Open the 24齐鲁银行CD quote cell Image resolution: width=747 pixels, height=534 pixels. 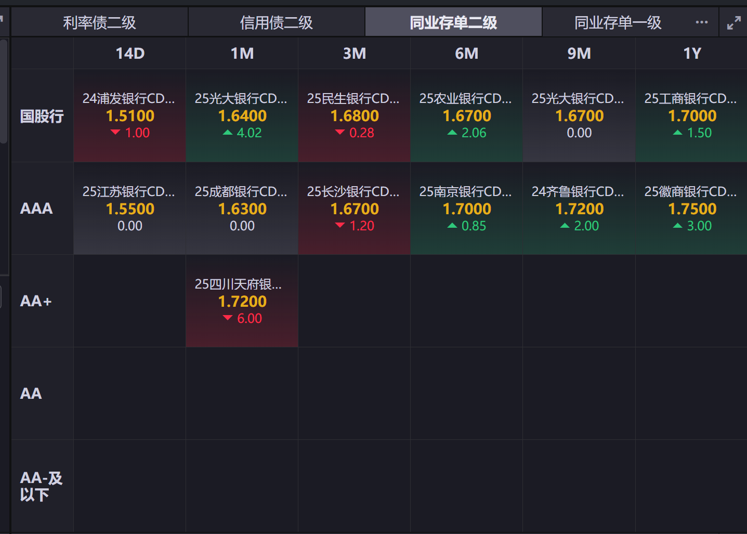pos(579,209)
